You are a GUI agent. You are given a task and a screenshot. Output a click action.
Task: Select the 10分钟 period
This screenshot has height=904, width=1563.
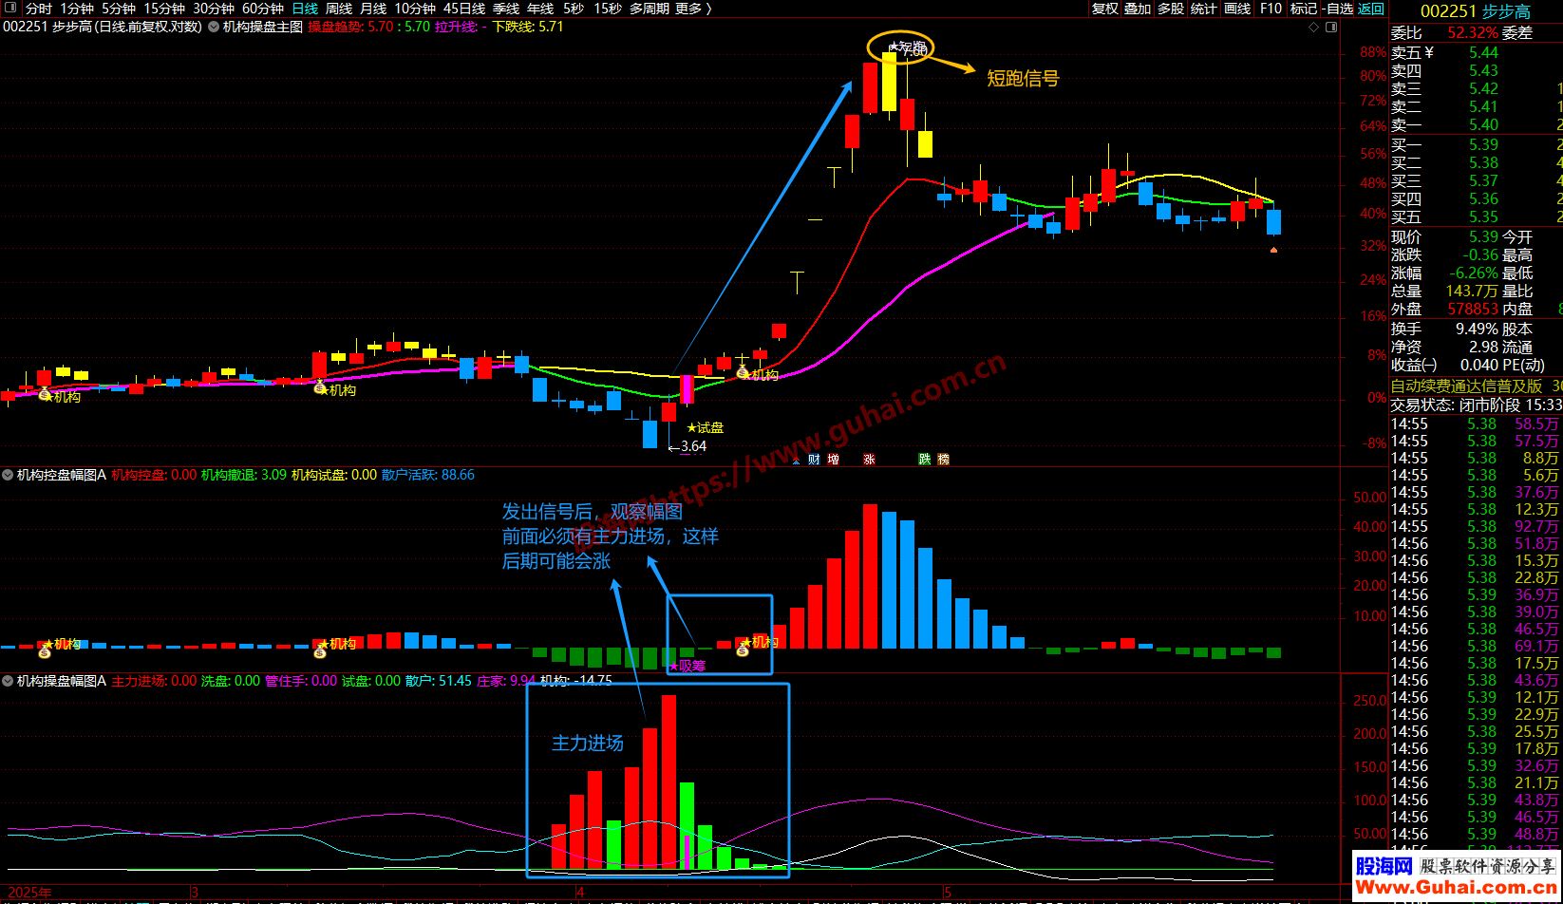[415, 9]
